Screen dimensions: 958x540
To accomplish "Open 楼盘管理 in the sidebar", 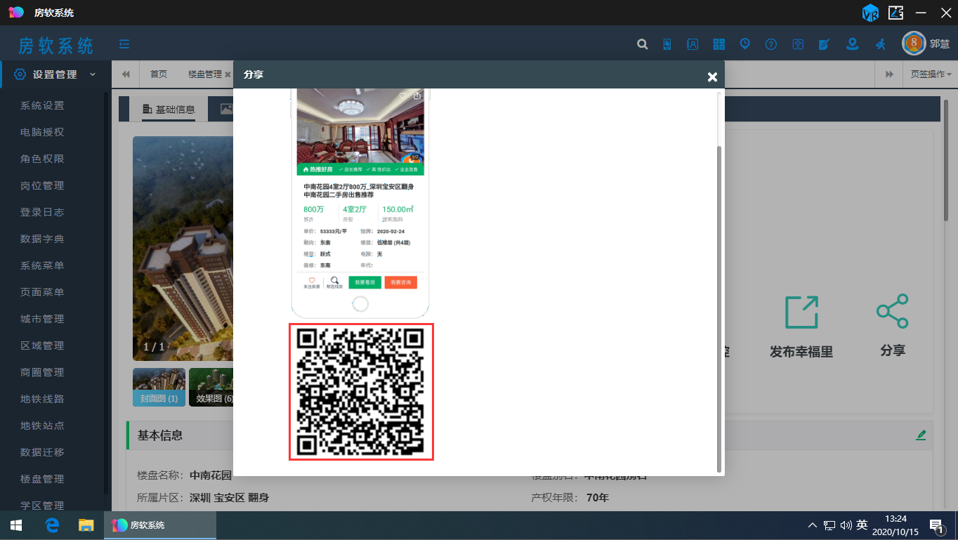I will pos(42,479).
